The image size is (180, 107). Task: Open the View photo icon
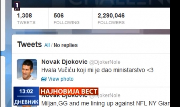point(44,79)
